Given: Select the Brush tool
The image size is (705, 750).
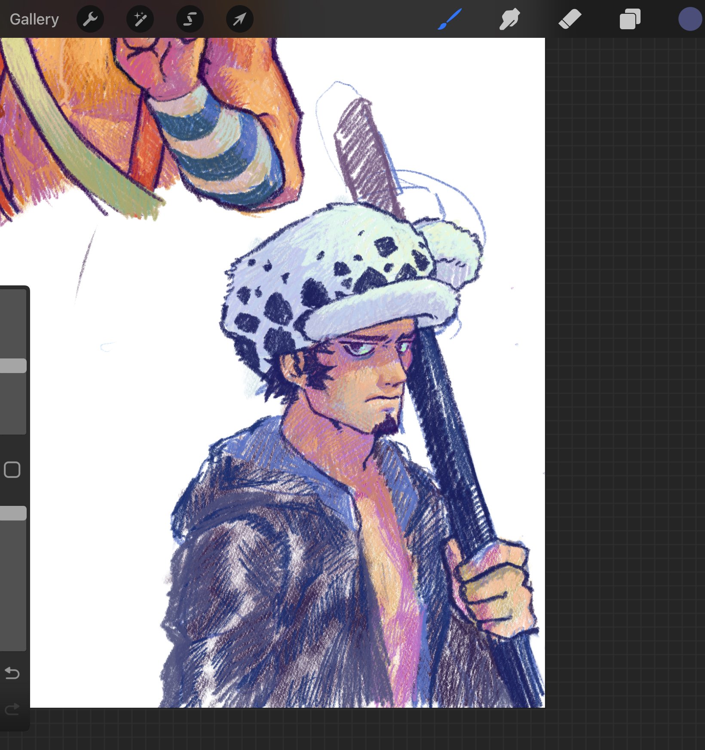Looking at the screenshot, I should [x=450, y=19].
